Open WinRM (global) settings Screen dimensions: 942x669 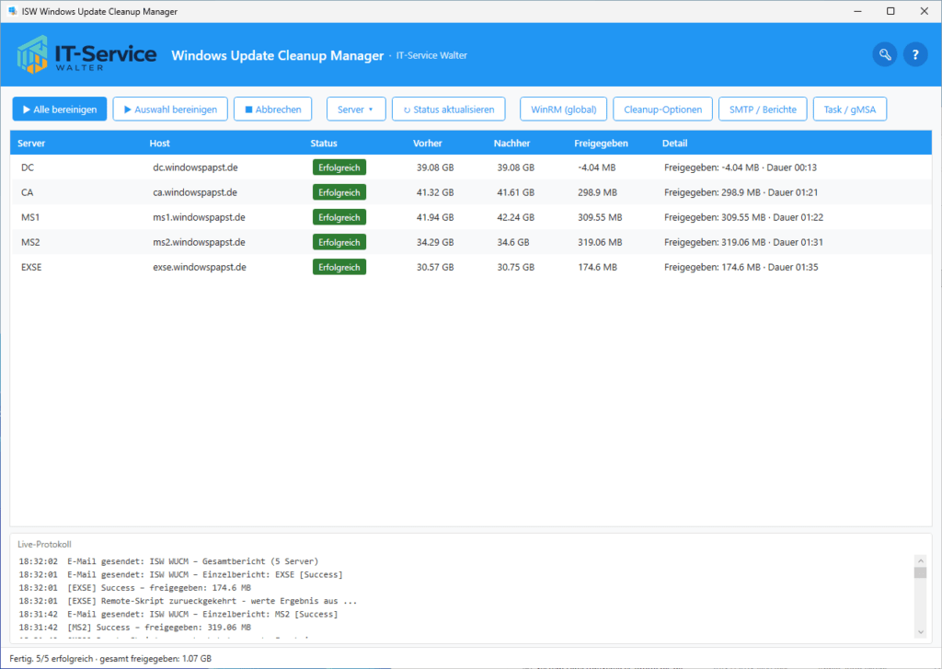tap(564, 110)
